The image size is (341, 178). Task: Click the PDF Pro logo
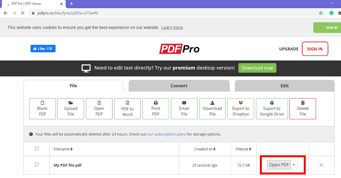tap(180, 49)
